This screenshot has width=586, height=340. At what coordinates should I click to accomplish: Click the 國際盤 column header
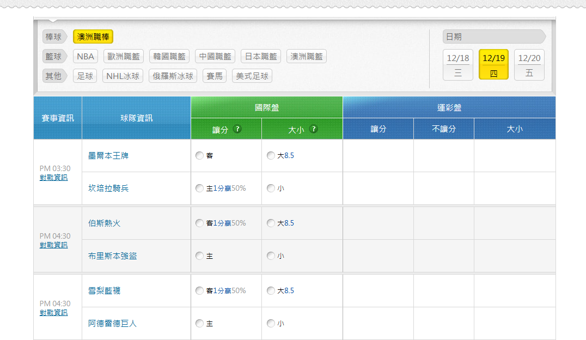(267, 108)
